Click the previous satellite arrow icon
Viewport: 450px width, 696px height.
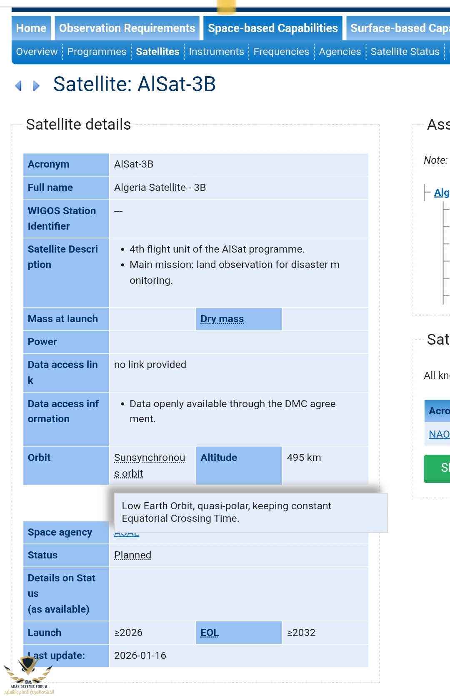(x=18, y=85)
